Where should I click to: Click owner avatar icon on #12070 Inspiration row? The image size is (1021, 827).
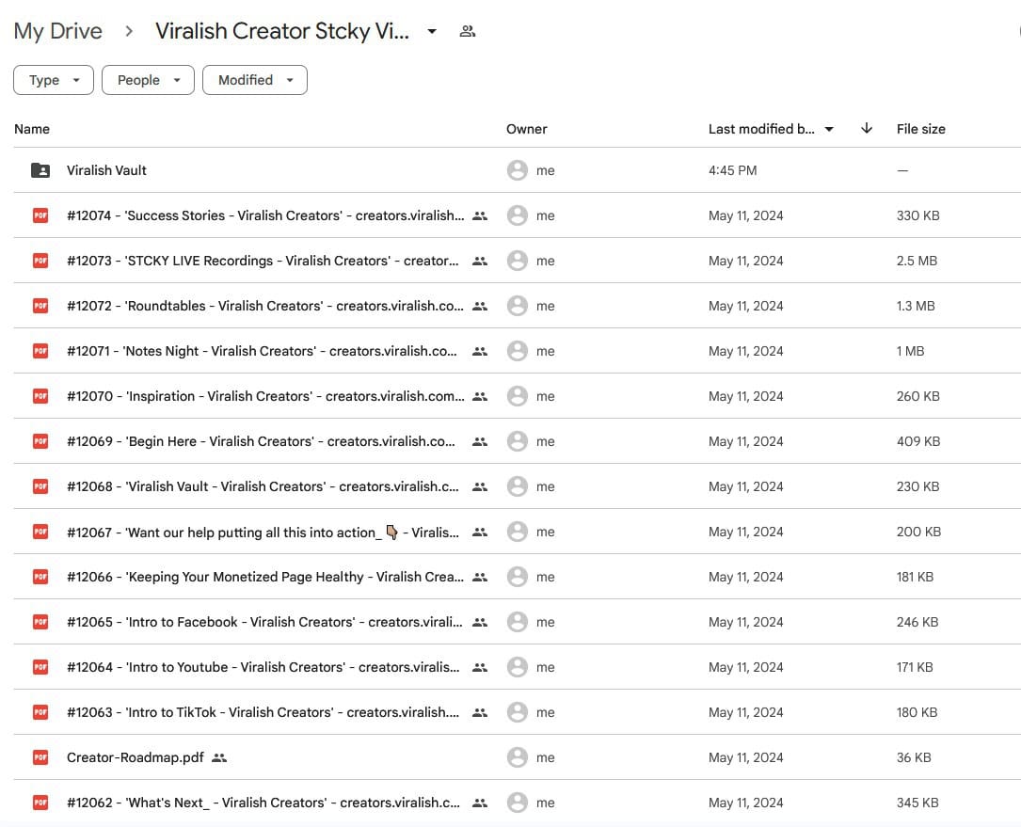point(517,396)
